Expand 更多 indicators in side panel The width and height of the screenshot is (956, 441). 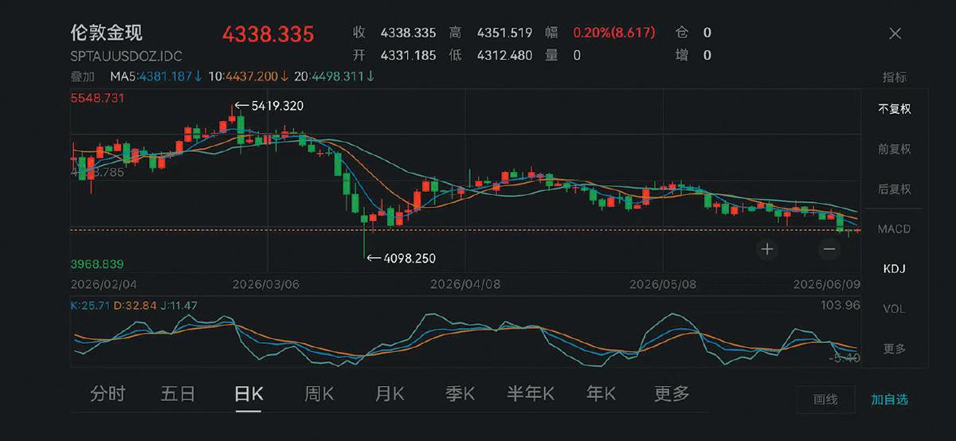[x=895, y=349]
